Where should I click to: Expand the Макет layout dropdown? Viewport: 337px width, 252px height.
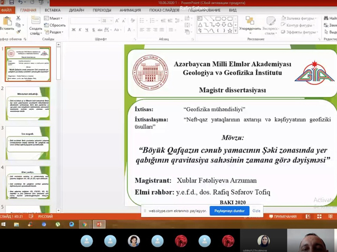55,18
